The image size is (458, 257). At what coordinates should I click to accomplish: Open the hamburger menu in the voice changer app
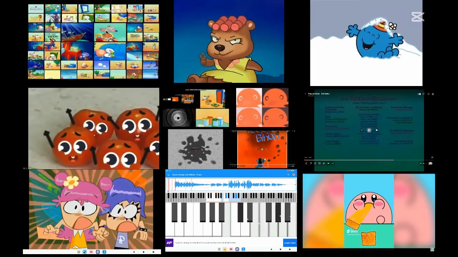click(169, 175)
